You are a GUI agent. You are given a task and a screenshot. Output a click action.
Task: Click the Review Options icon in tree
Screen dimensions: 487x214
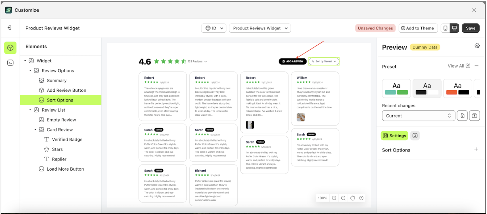(36, 71)
